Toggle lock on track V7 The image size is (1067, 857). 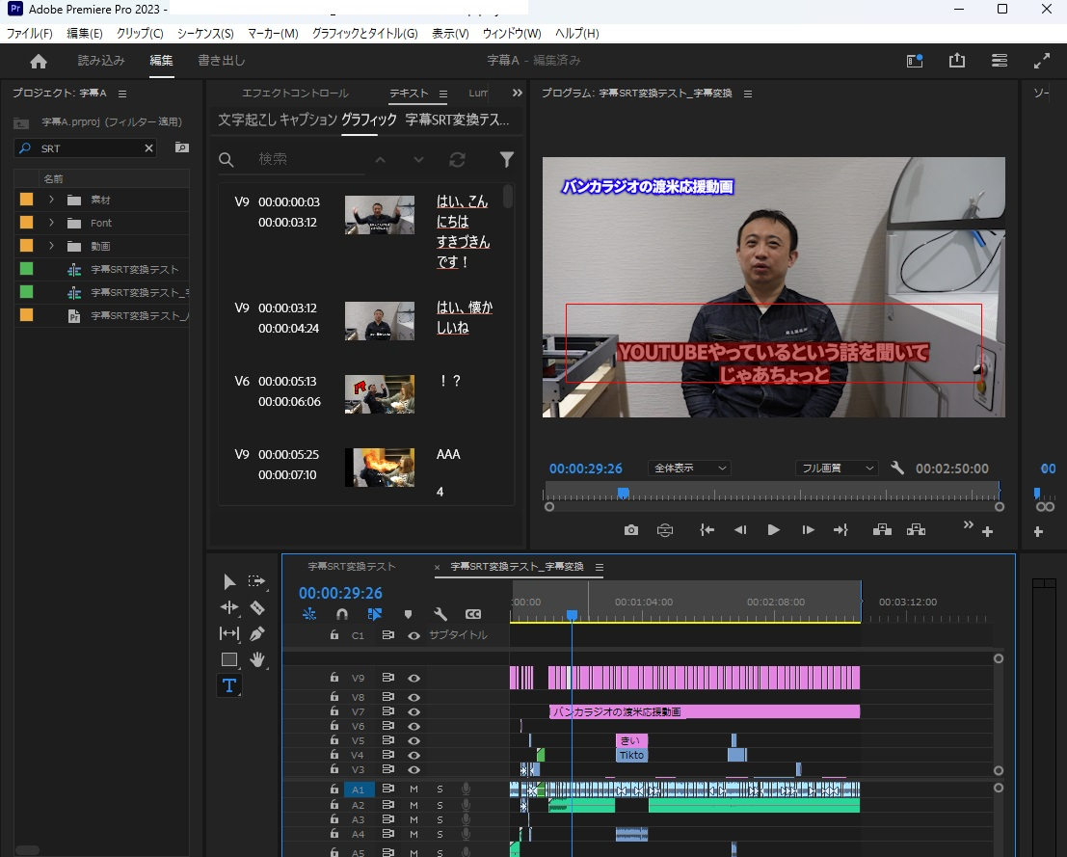pyautogui.click(x=333, y=711)
